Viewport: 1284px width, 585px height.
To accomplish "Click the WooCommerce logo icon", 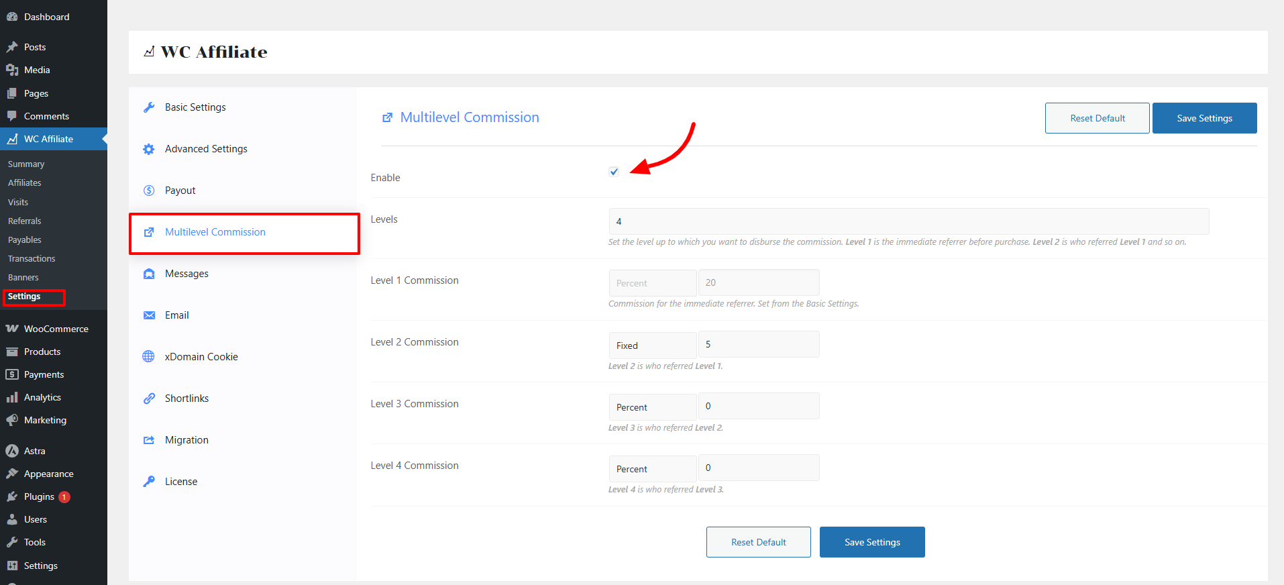I will (12, 329).
